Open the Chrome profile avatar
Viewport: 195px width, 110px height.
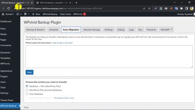pos(192,8)
